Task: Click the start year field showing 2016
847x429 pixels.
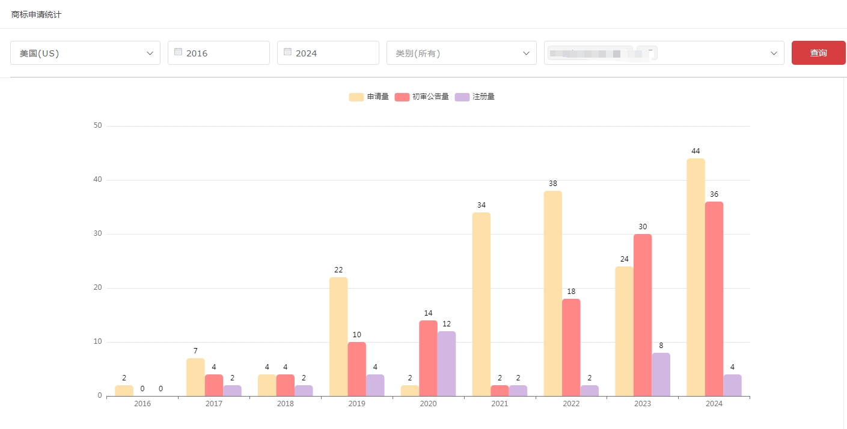Action: coord(222,53)
